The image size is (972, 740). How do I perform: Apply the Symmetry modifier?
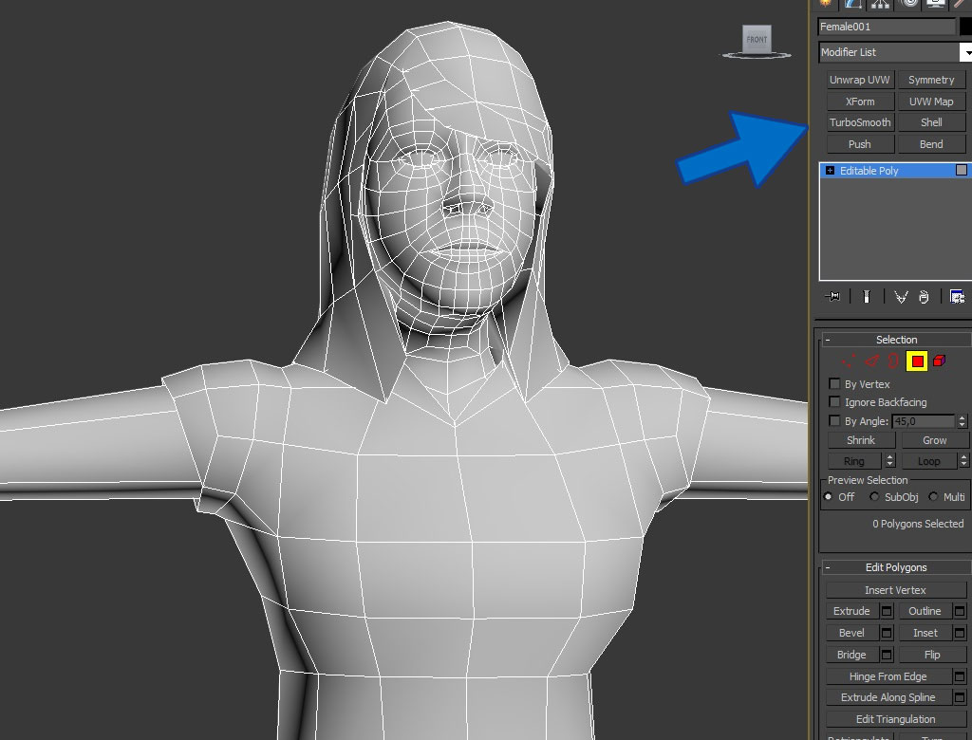pyautogui.click(x=931, y=80)
